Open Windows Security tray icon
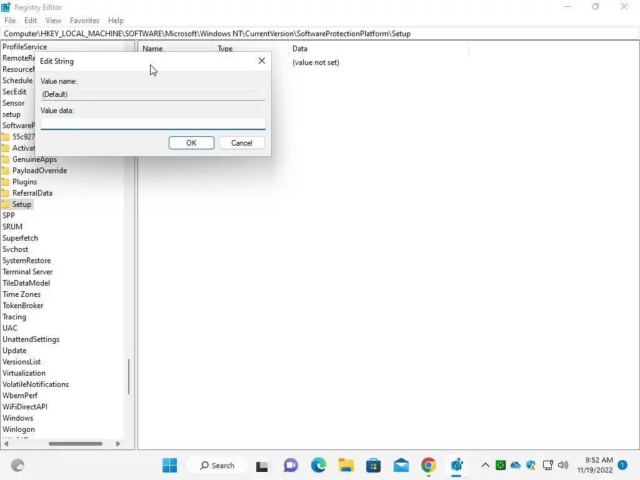This screenshot has width=640, height=480. (531, 465)
